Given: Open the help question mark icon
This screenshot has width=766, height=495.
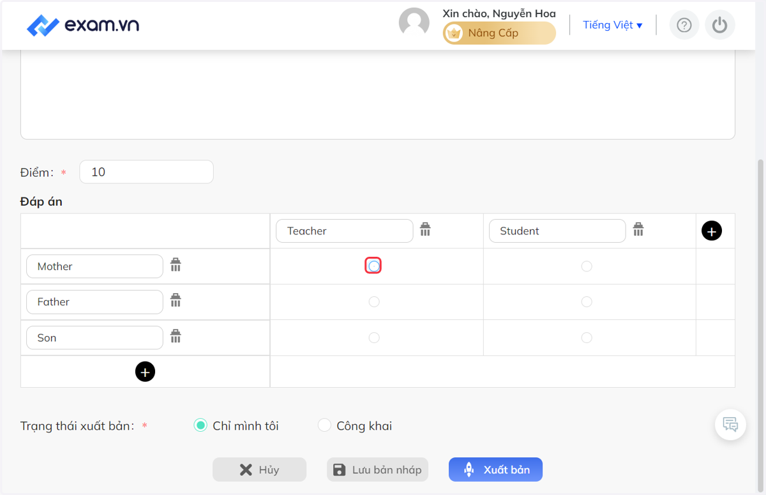Looking at the screenshot, I should tap(684, 25).
